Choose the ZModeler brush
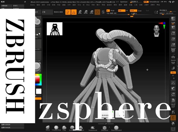178x132 pixels. click(104, 128)
